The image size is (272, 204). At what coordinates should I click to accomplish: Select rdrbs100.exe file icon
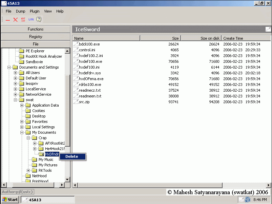(x=76, y=84)
